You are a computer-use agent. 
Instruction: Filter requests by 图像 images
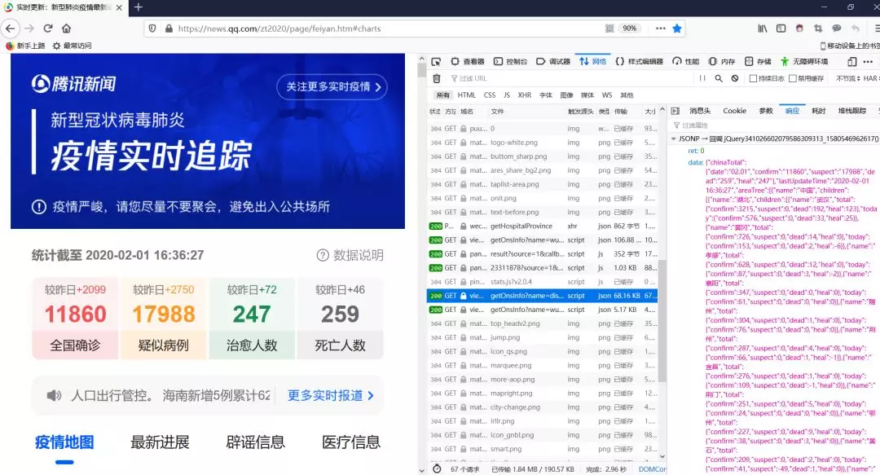pyautogui.click(x=567, y=95)
